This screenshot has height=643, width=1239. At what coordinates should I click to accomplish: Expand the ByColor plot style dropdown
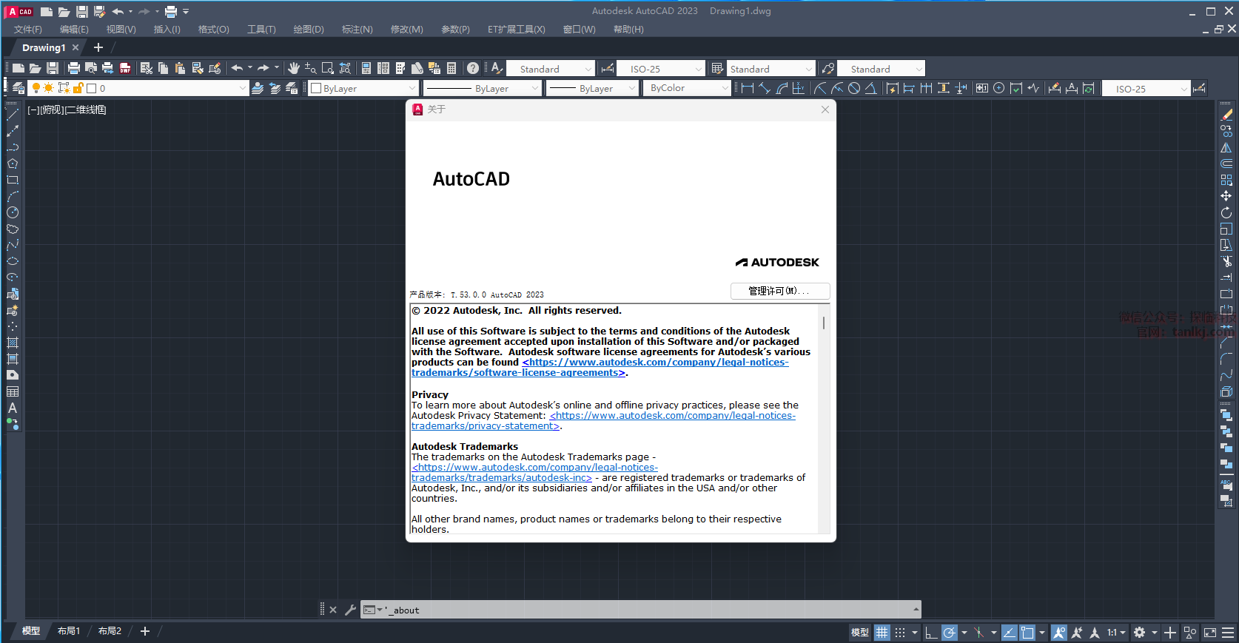(x=688, y=88)
